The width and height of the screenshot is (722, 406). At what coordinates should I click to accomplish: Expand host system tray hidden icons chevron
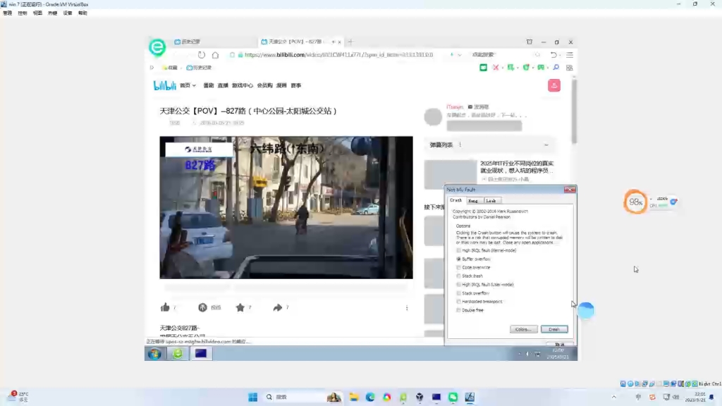(x=614, y=397)
